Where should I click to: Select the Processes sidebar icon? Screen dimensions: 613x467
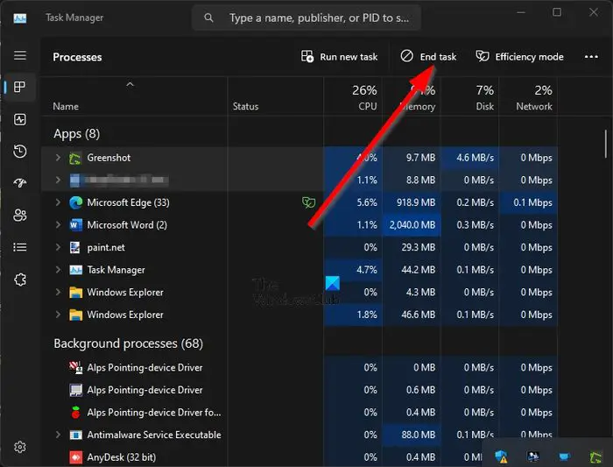pos(19,87)
